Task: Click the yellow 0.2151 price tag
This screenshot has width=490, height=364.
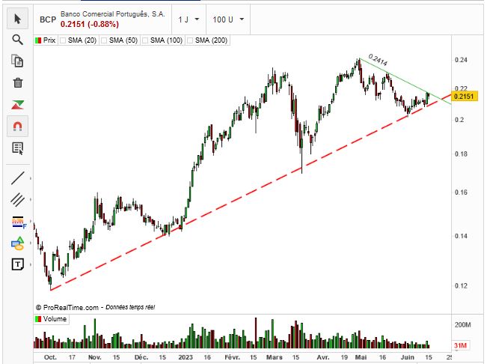Action: (x=465, y=97)
